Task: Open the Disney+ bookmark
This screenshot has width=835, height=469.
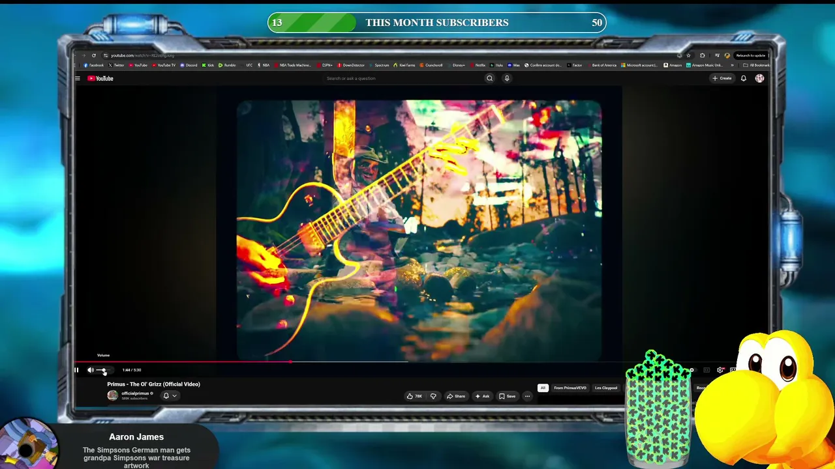Action: click(457, 65)
